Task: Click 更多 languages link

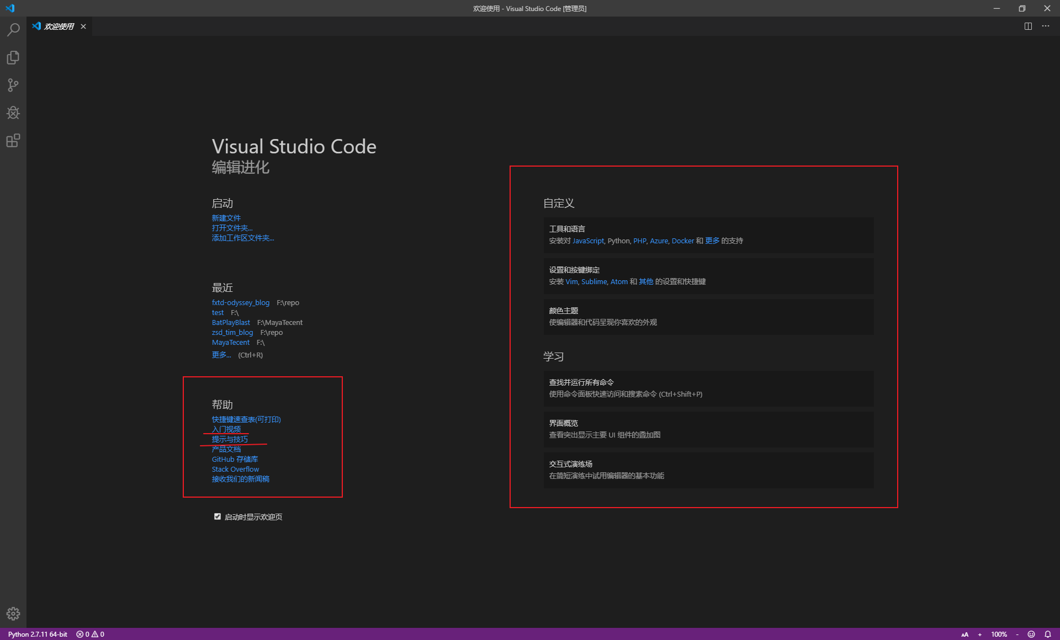Action: coord(712,241)
